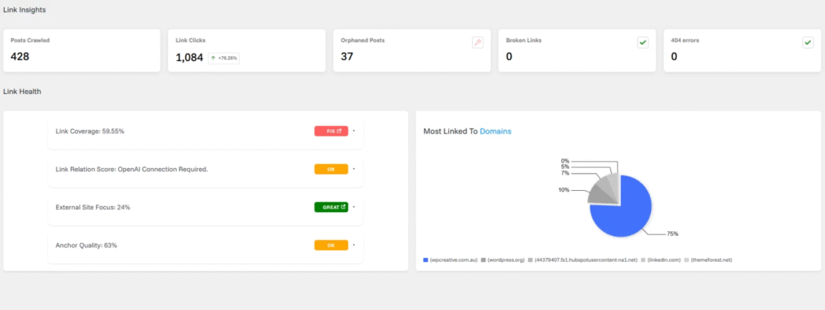Expand the Link Relation Score row arrow
The image size is (825, 310).
click(354, 169)
